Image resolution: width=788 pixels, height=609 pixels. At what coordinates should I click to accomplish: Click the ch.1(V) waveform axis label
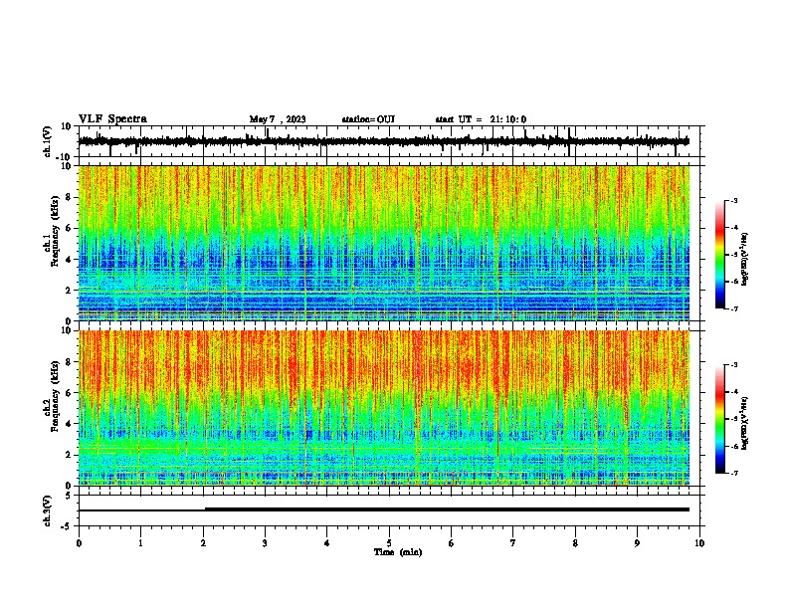(x=48, y=141)
